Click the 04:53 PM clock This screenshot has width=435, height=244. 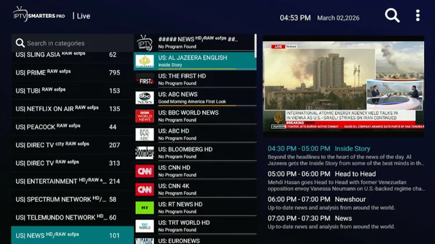tap(295, 18)
